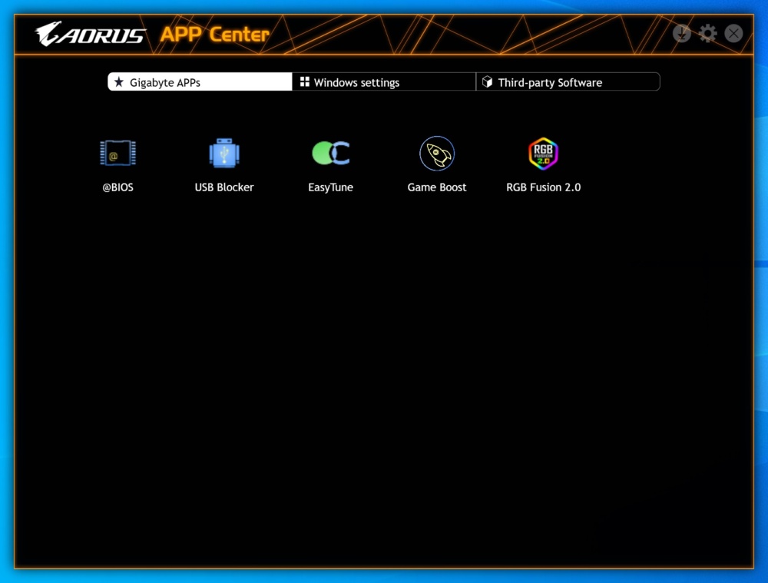
Task: Launch RGB Fusion 2.0 hexagon icon
Action: coord(543,154)
